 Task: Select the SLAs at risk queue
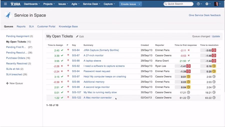(15, 69)
